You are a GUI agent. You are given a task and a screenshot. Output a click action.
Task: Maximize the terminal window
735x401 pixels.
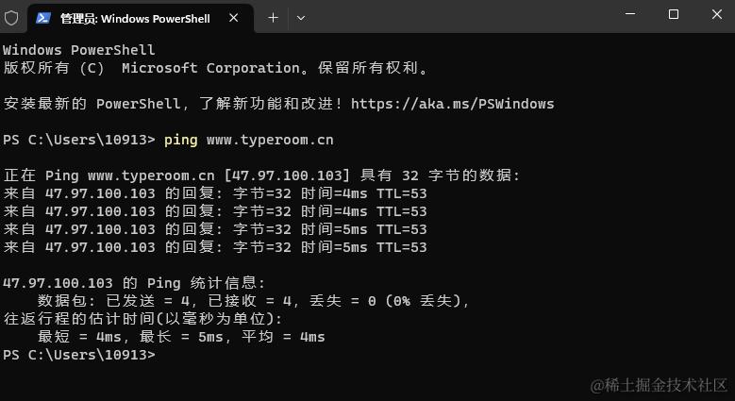674,15
